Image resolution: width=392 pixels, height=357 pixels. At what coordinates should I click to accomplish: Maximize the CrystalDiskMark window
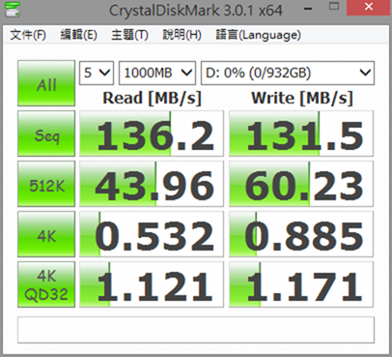click(334, 7)
